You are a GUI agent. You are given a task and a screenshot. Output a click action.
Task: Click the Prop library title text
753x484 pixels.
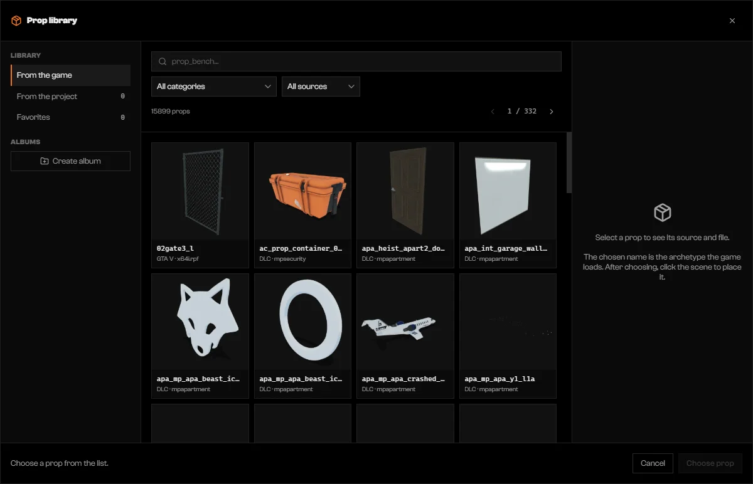(52, 21)
